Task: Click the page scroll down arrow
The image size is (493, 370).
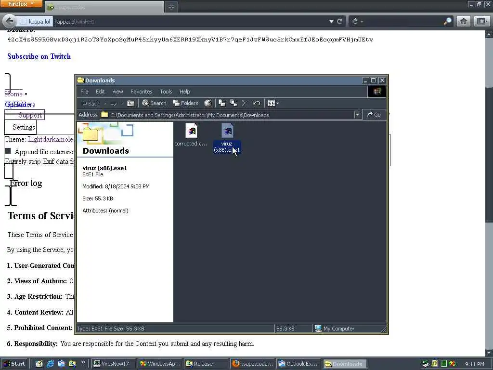Action: pyautogui.click(x=489, y=352)
